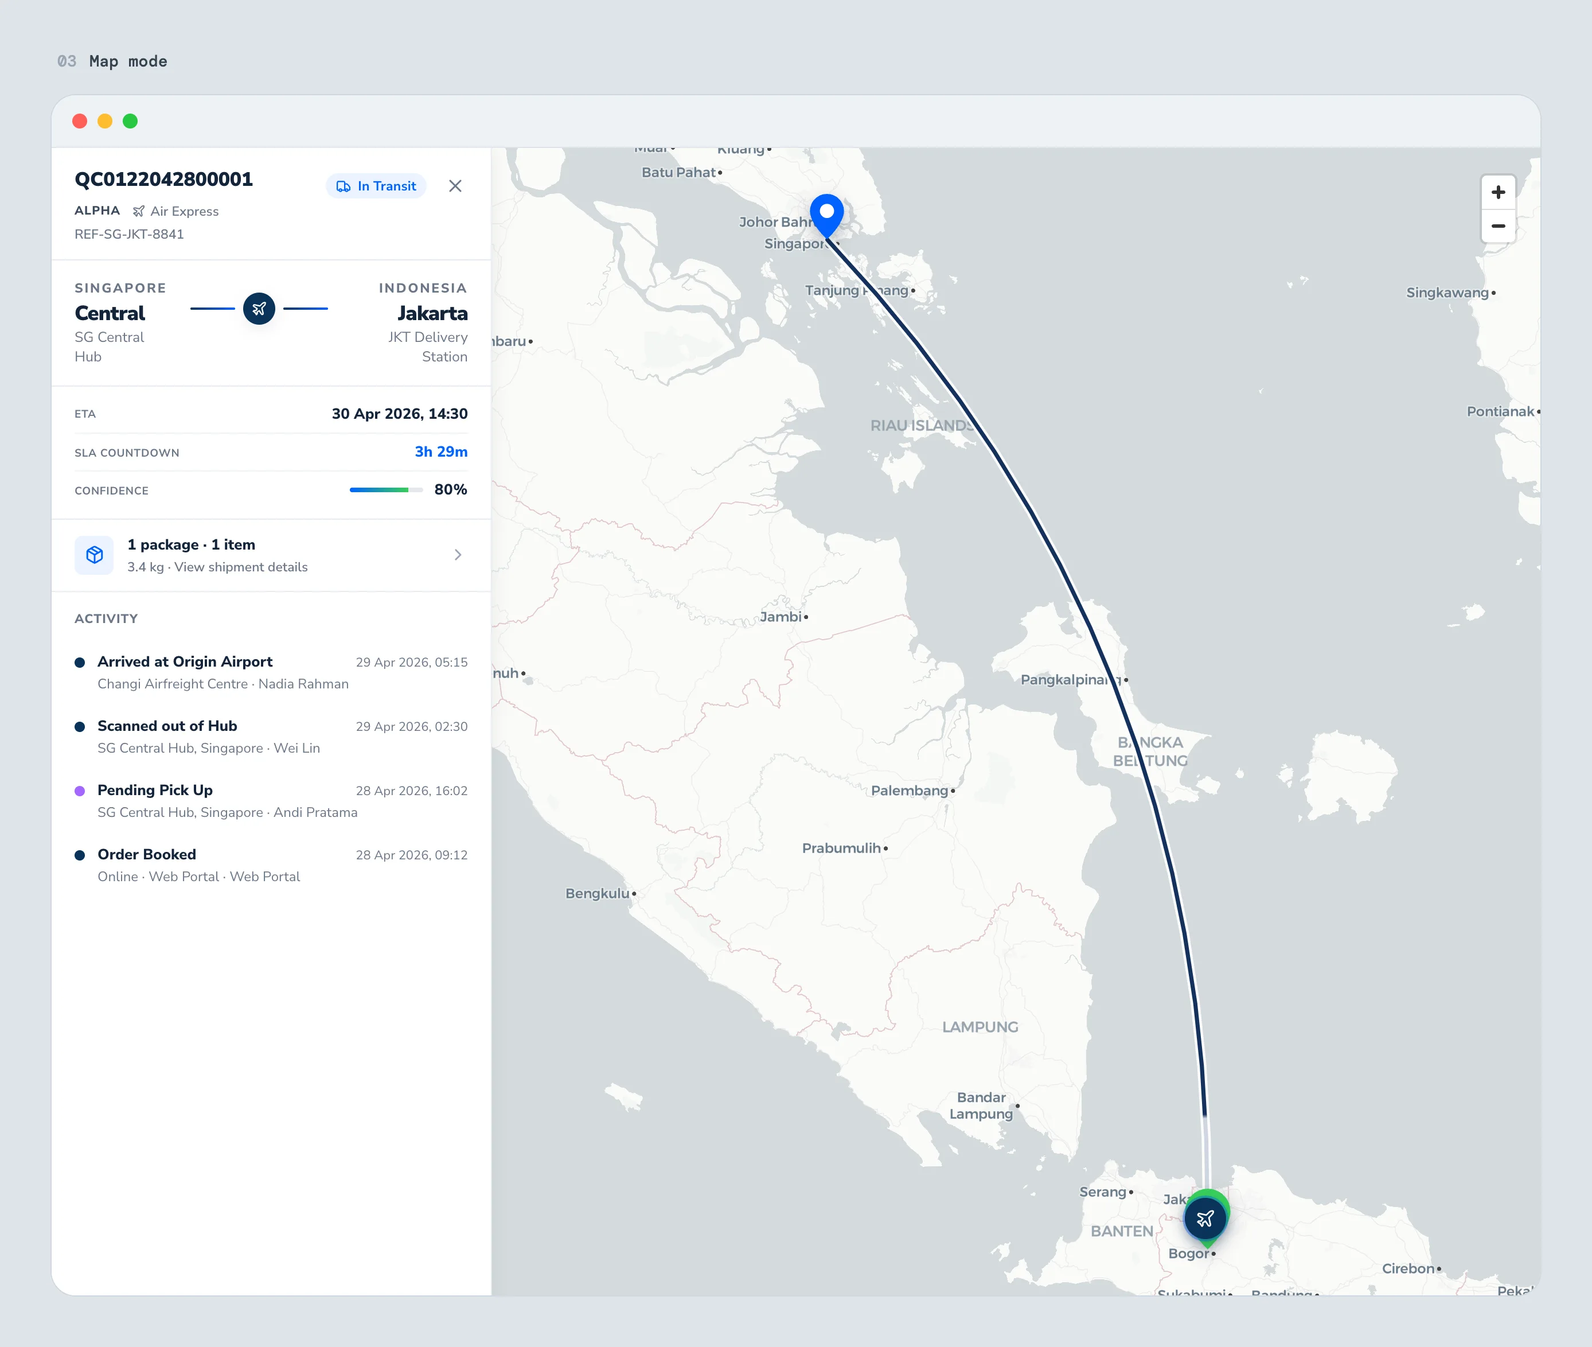The image size is (1592, 1347).
Task: Click the yellow macOS window button
Action: tap(106, 122)
